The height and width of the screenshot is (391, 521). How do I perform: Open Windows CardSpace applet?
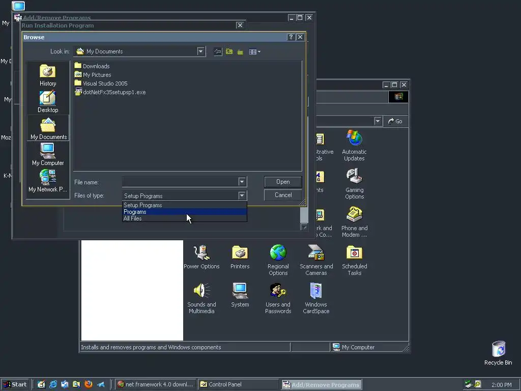(316, 298)
